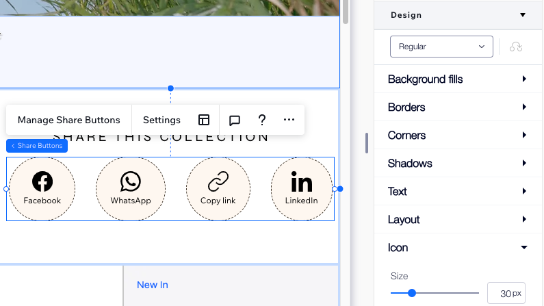
Task: Click the panel divider grip handle
Action: [367, 143]
